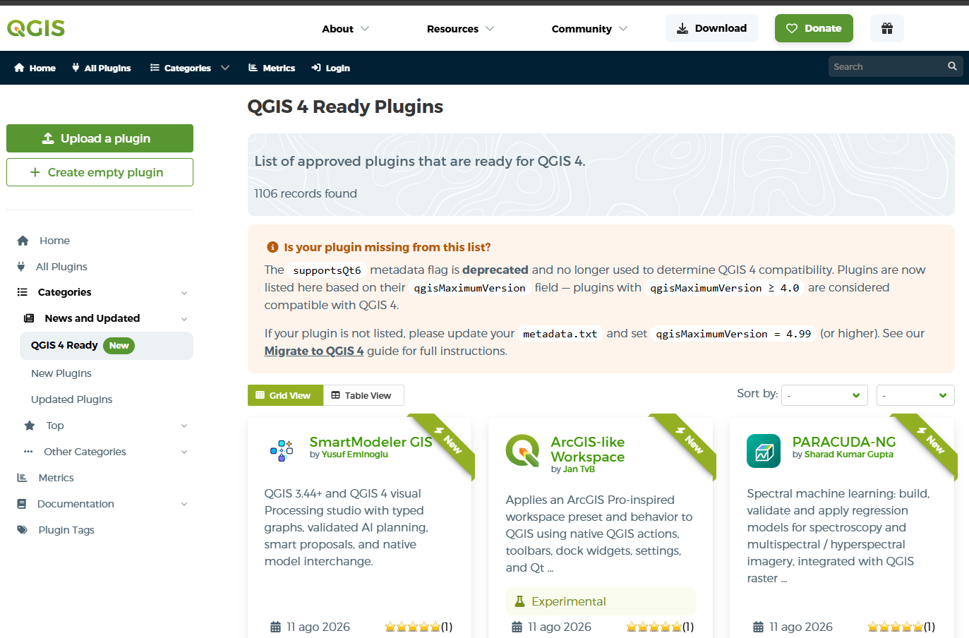Open Plugin Tags in the sidebar
This screenshot has height=638, width=969.
(x=66, y=530)
